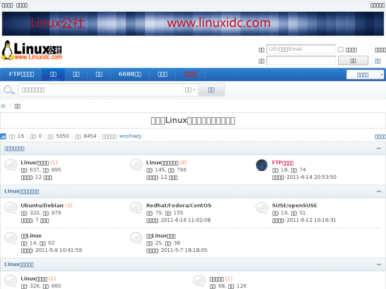386x289 pixels.
Task: Click bubble icon of forum with 14 topics
Action: pyautogui.click(x=11, y=238)
